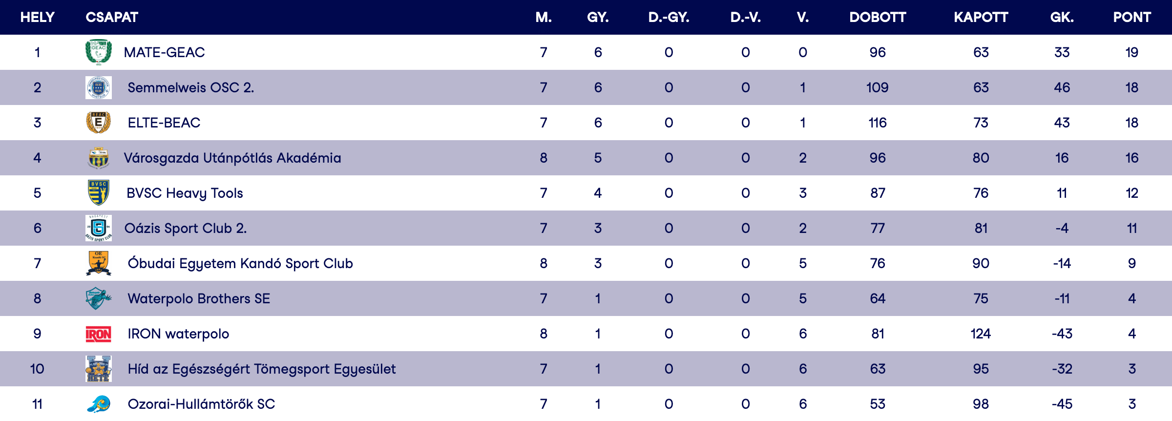Open the MATE-GEAC team name link
The image size is (1172, 421).
click(164, 52)
